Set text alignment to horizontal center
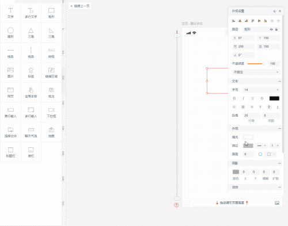This screenshot has width=288, height=226. (x=243, y=107)
